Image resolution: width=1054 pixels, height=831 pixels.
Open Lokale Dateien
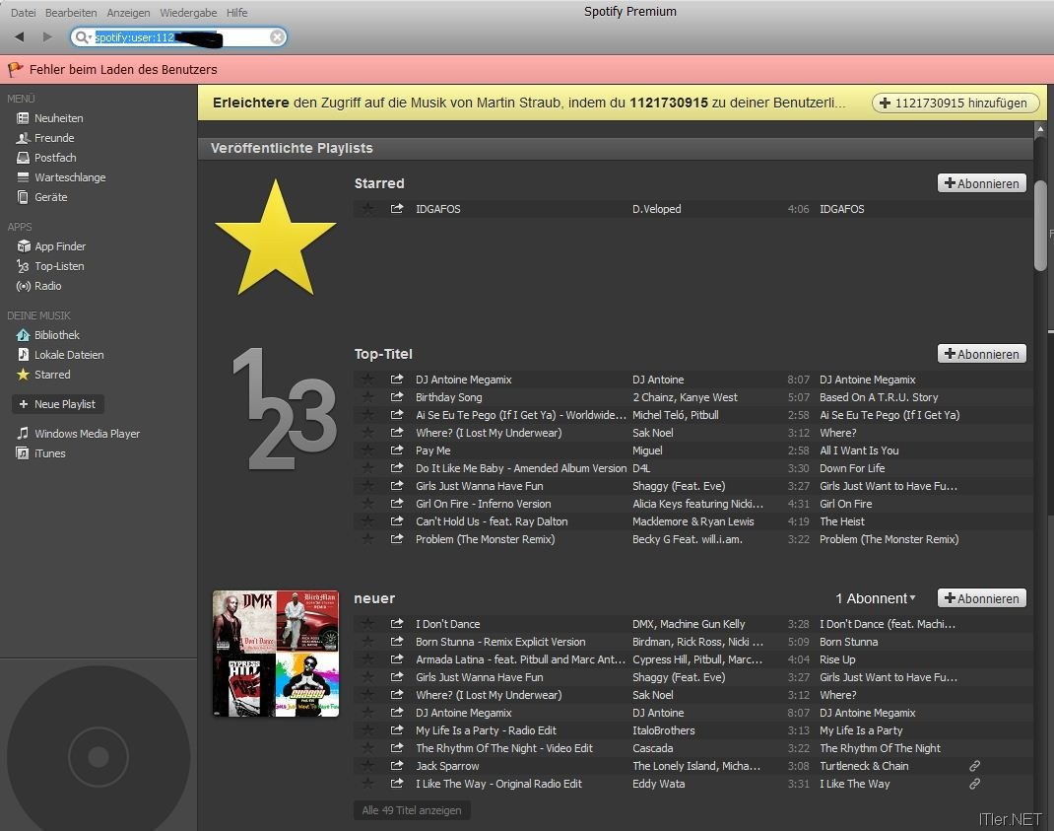click(60, 355)
